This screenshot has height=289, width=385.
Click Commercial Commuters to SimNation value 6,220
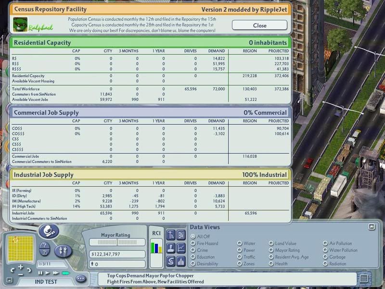tap(107, 162)
